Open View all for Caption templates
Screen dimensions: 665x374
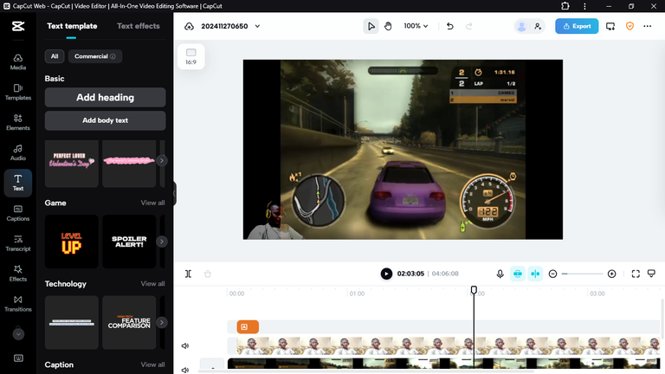(152, 364)
